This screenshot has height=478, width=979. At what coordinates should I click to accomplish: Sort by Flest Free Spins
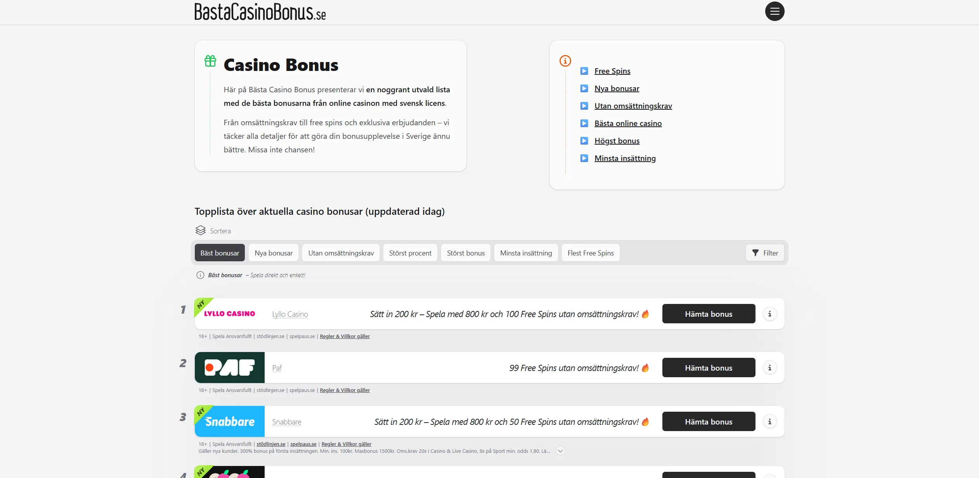[591, 253]
